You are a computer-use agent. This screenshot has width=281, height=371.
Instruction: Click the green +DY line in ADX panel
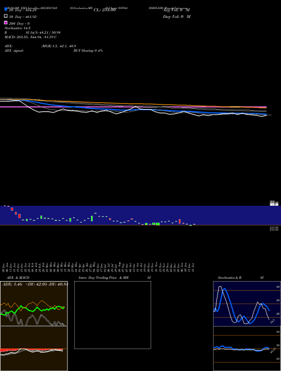coord(33,309)
